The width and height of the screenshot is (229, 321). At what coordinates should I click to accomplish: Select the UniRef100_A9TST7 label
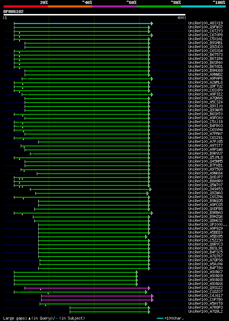click(205, 145)
